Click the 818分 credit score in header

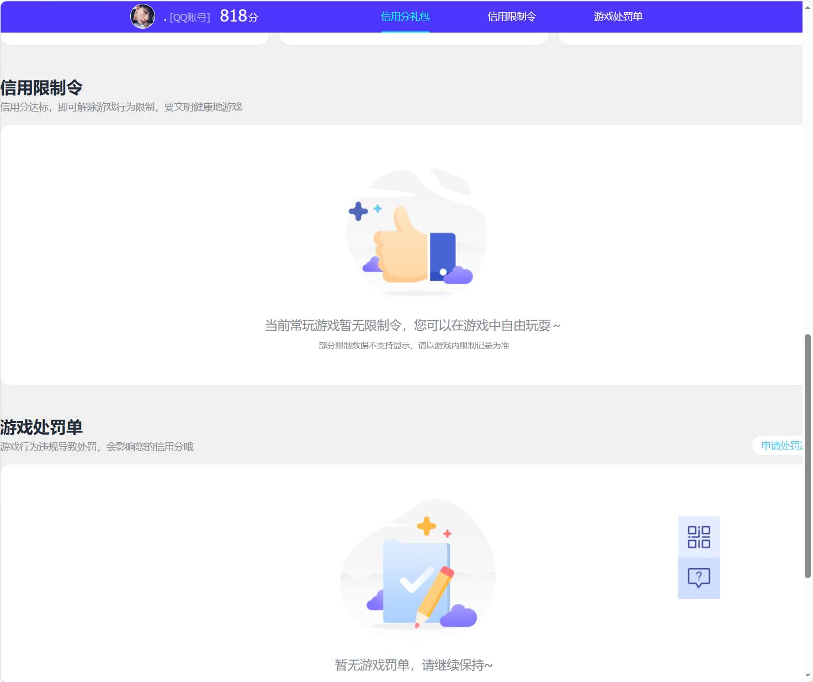239,16
